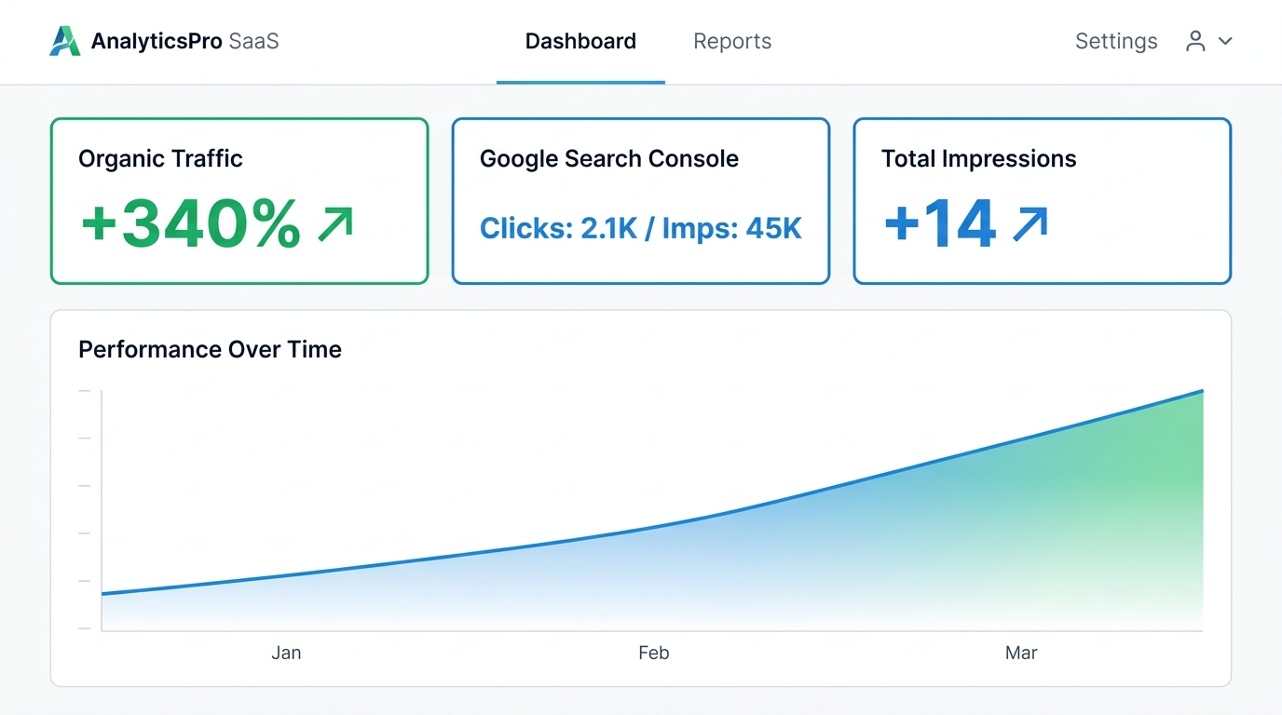Switch to the Dashboard tab
Screen dimensions: 1282x715
pyautogui.click(x=580, y=41)
